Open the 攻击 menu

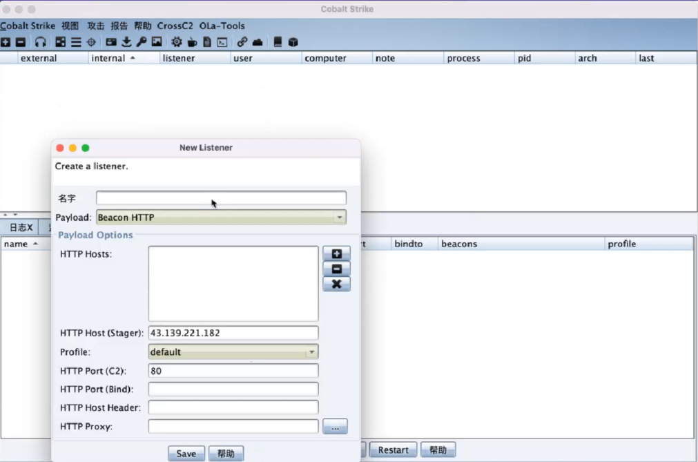pos(96,26)
